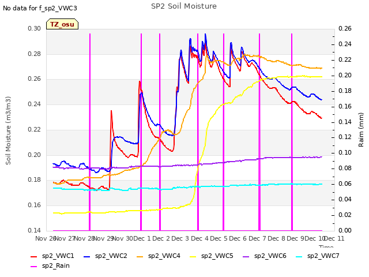Click the 0.22 left axis tick label

click(35, 129)
